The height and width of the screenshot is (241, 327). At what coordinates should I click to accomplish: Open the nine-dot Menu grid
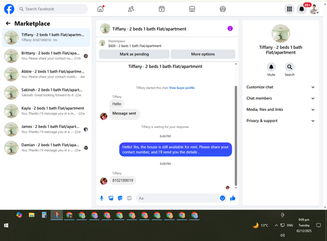point(289,9)
